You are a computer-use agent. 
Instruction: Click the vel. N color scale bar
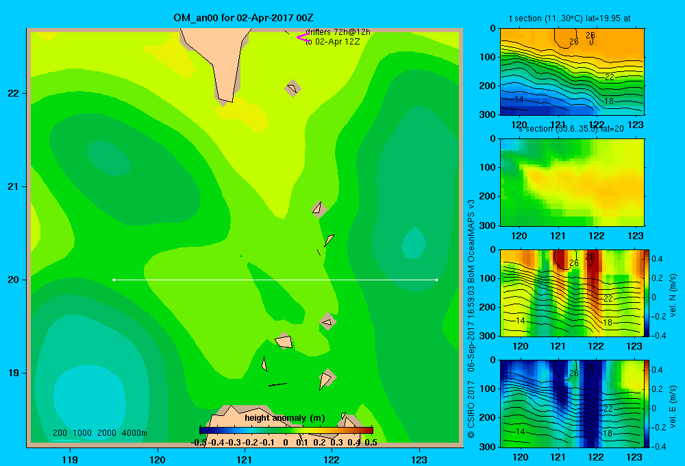647,293
